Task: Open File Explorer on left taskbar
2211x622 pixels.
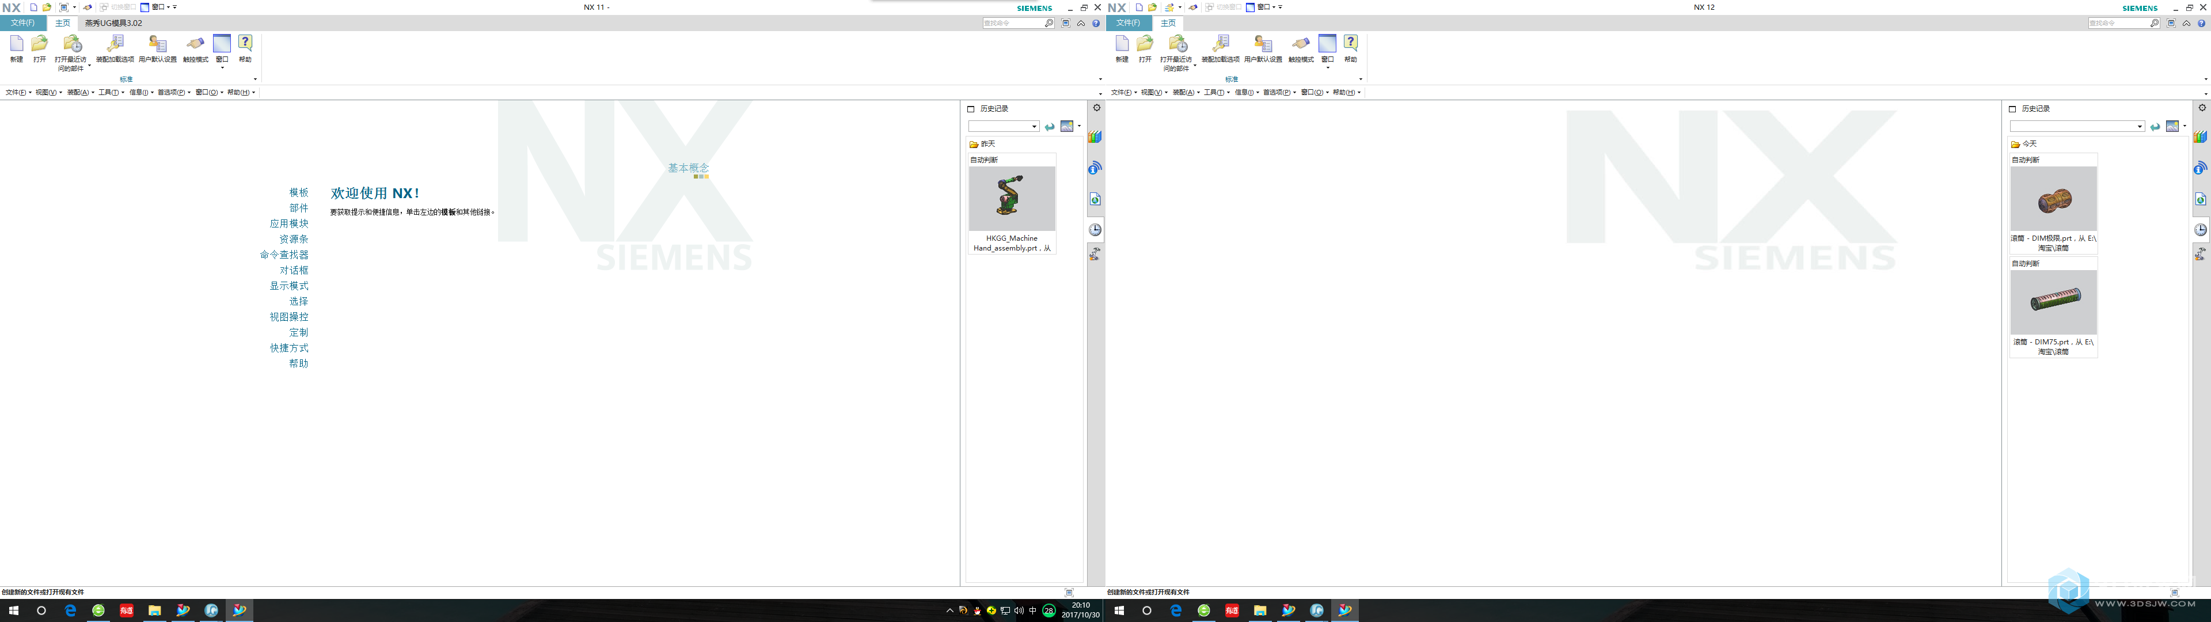Action: point(154,611)
